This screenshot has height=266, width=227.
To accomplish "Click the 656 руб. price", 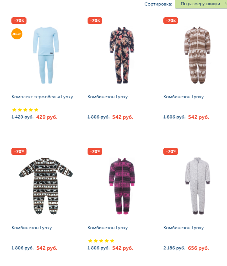I will tap(198, 248).
